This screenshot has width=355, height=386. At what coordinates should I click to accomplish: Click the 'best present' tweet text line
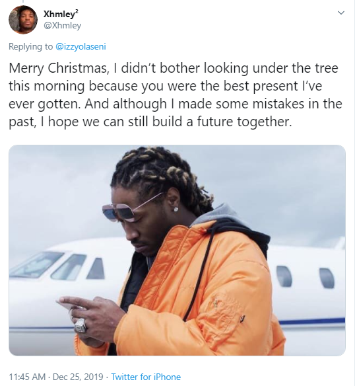(x=166, y=86)
